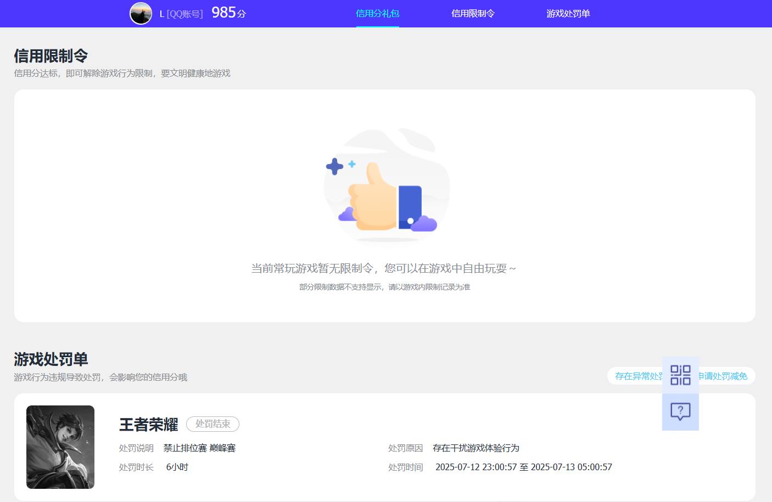The width and height of the screenshot is (772, 502).
Task: Switch to the 信用分礼包 tab
Action: click(x=377, y=14)
